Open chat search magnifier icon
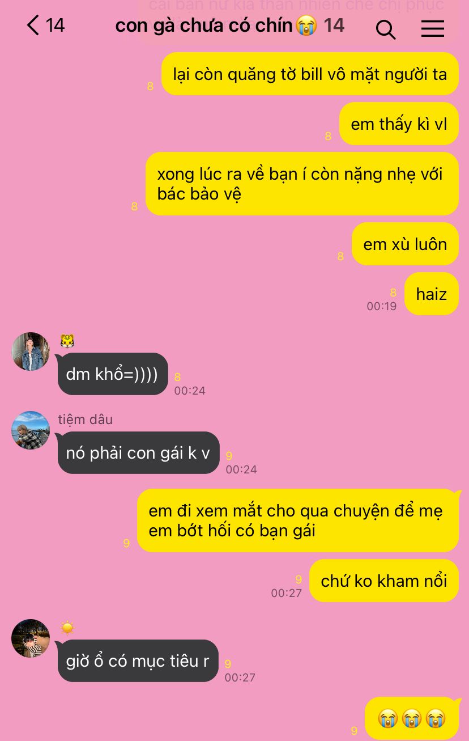Viewport: 469px width, 741px height. pos(386,29)
